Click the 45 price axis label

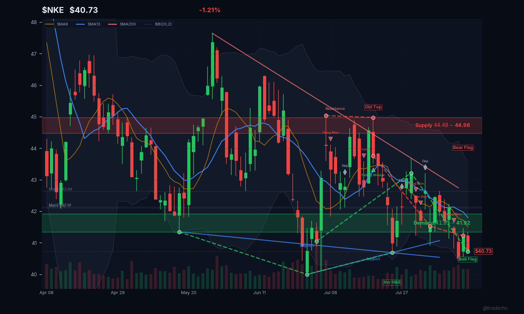coord(34,117)
